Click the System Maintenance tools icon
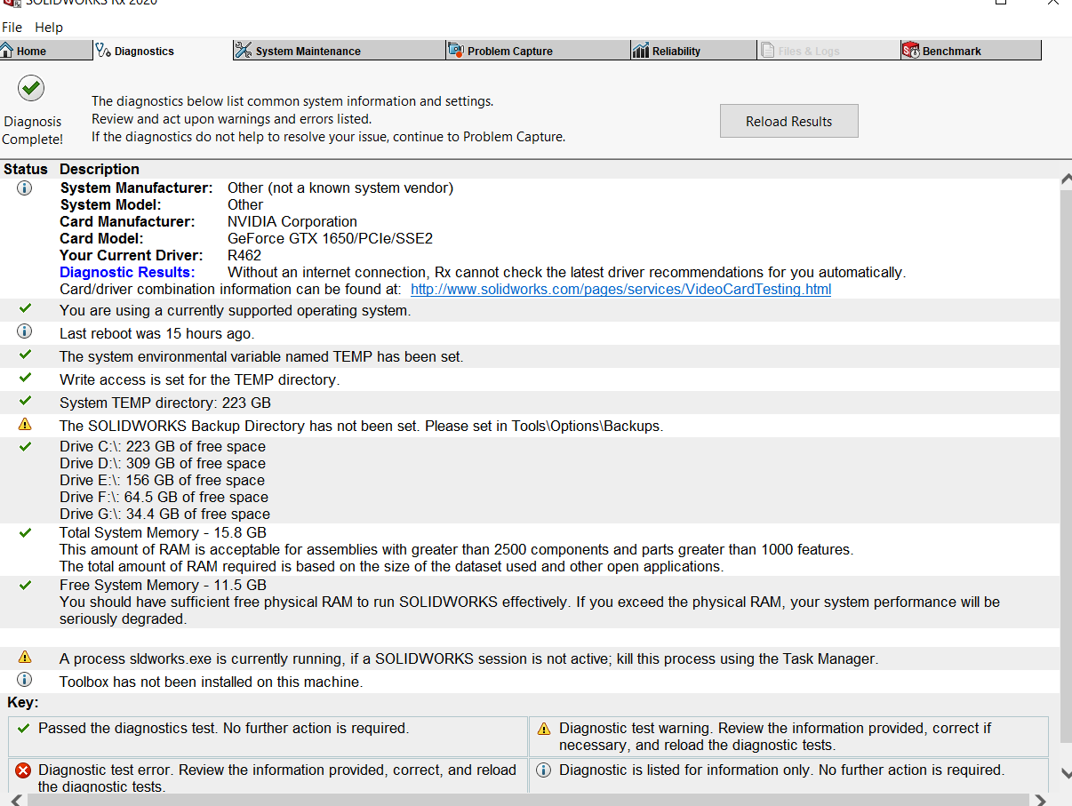The image size is (1072, 806). [x=244, y=51]
